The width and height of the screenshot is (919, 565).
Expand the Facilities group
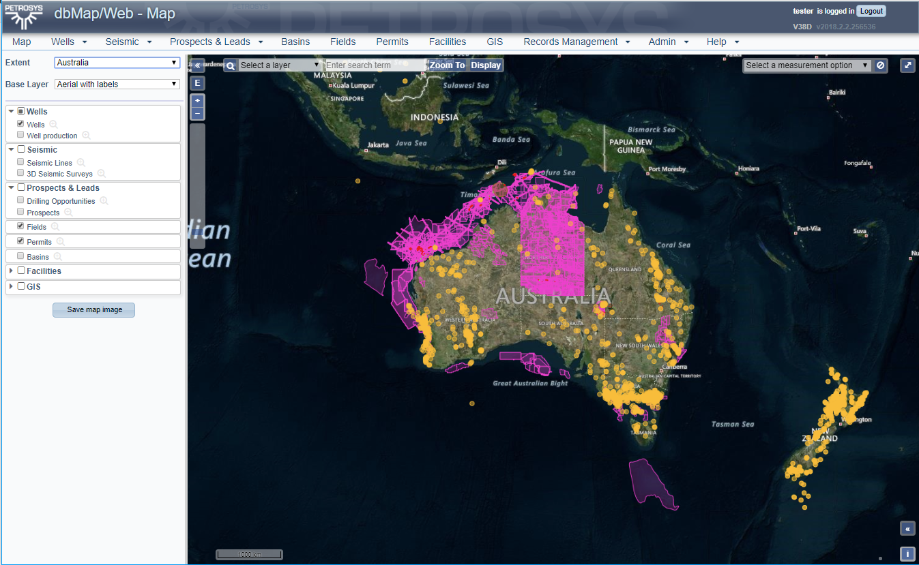click(x=12, y=271)
